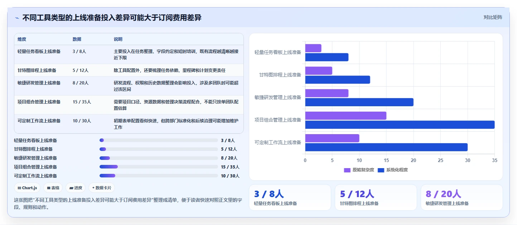Click the description starting 初期表单配置

(x=176, y=124)
